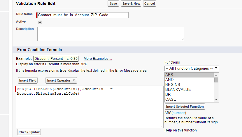Click into the Description text area
Image resolution: width=242 pixels, height=137 pixels.
click(x=111, y=34)
